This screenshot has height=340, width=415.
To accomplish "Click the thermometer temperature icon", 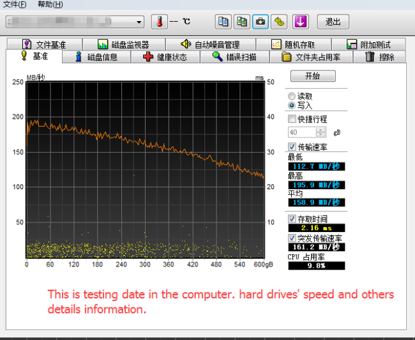I will point(160,22).
